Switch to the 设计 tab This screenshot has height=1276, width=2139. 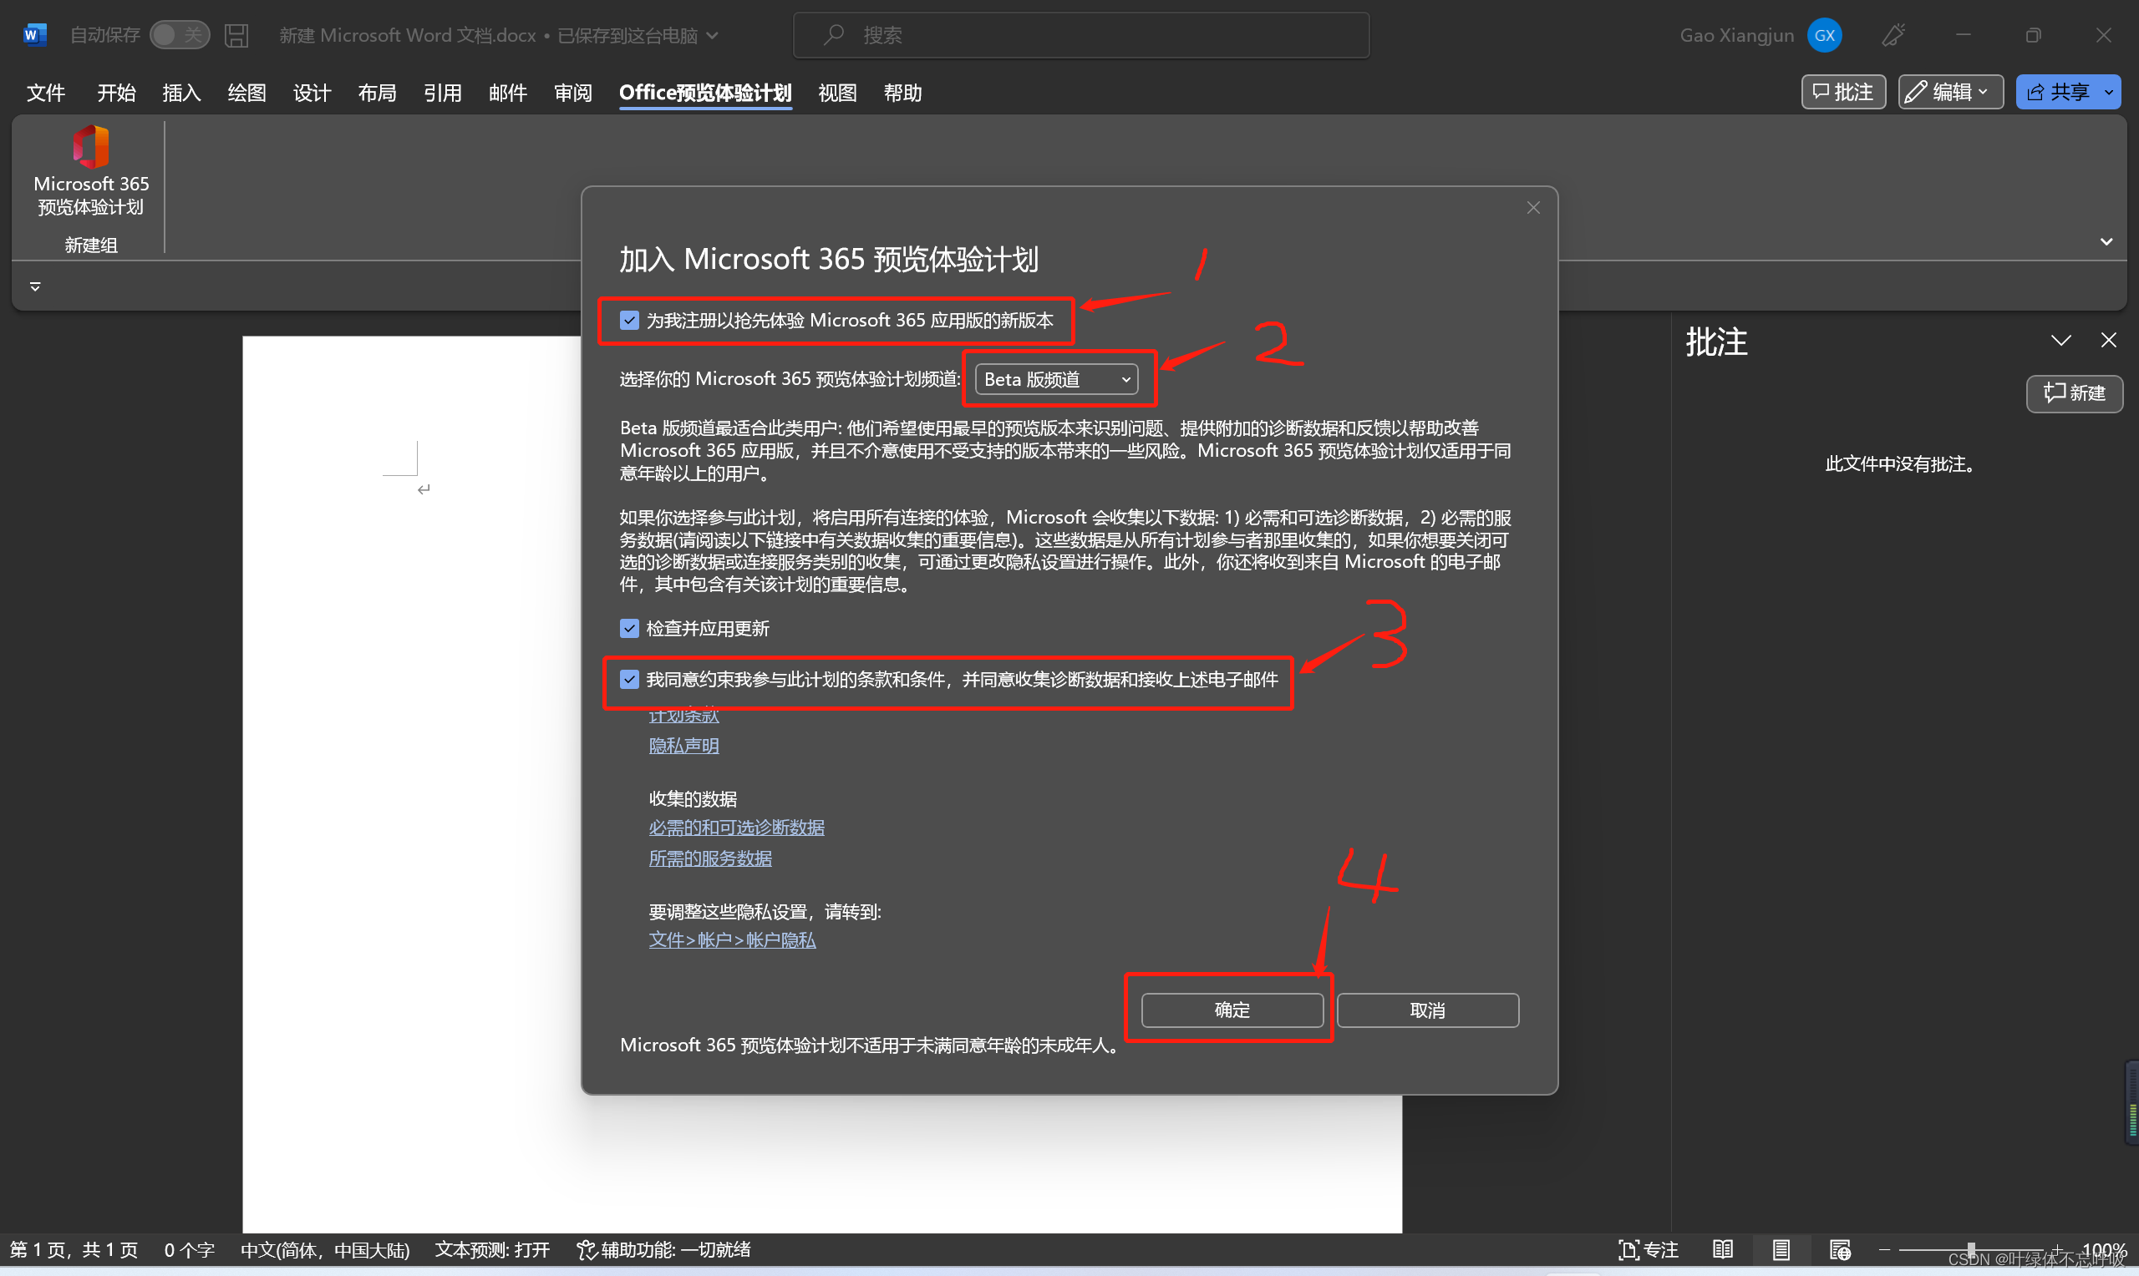(x=312, y=92)
